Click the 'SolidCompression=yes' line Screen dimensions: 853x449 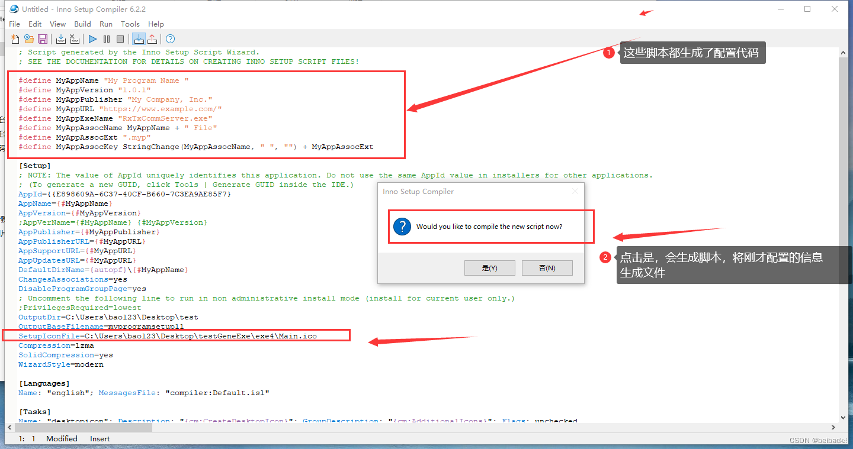tap(66, 355)
